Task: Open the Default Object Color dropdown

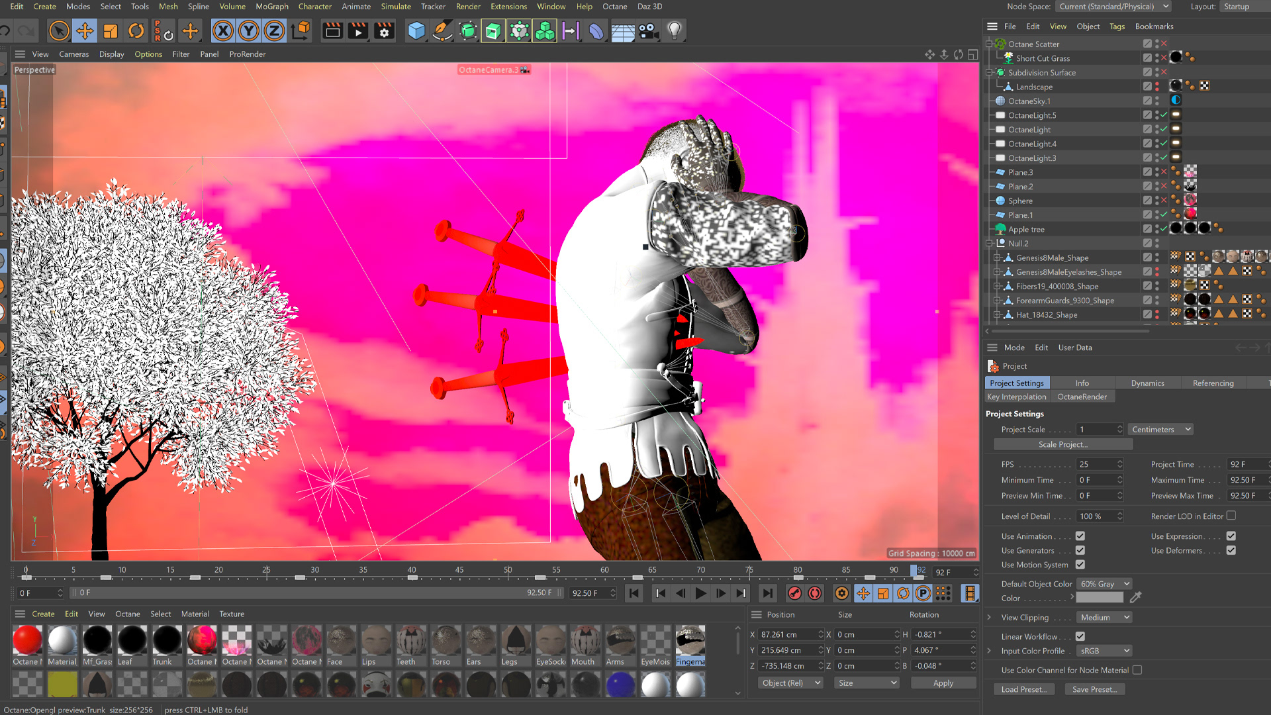Action: [1104, 584]
